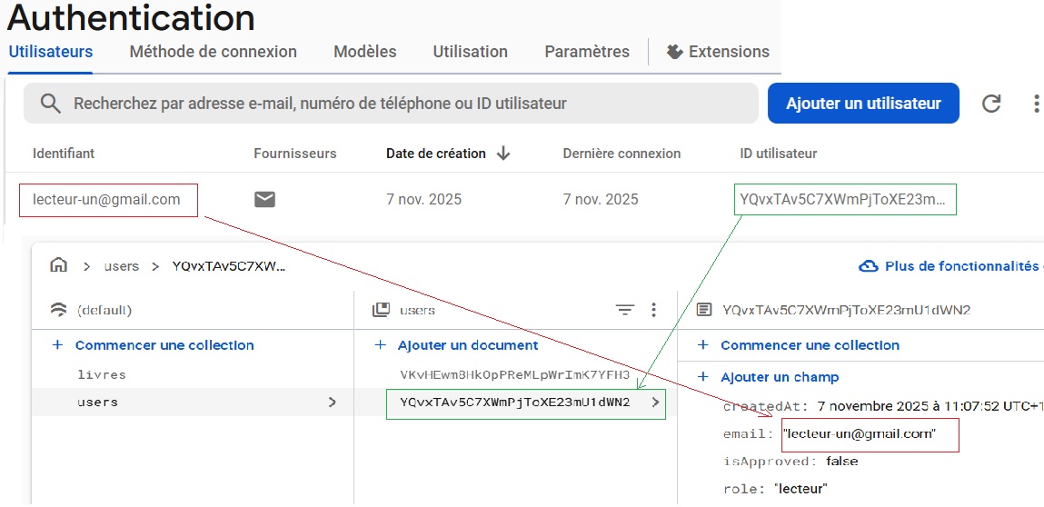Click Ajouter un champ link

coord(779,377)
